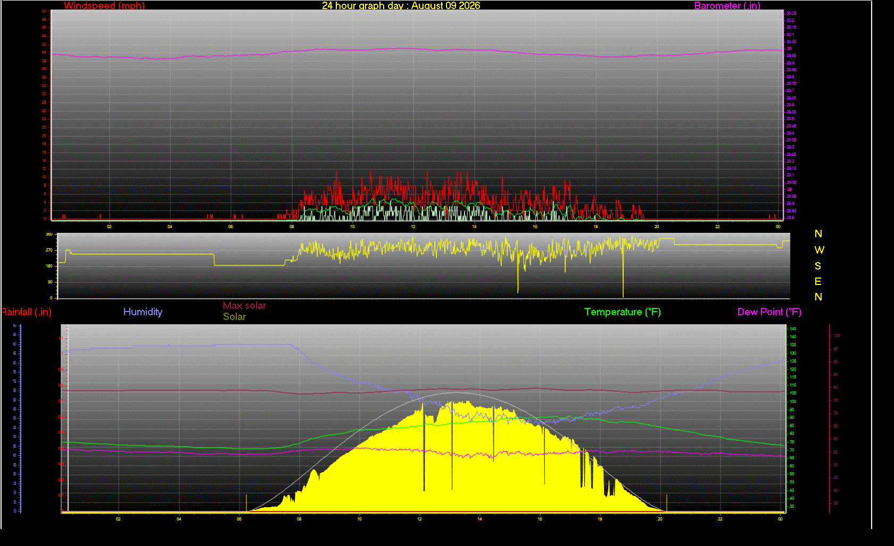Click the 270 wind direction axis value
894x546 pixels.
pyautogui.click(x=49, y=250)
